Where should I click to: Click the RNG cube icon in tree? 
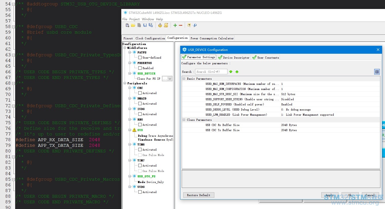pyautogui.click(x=134, y=119)
